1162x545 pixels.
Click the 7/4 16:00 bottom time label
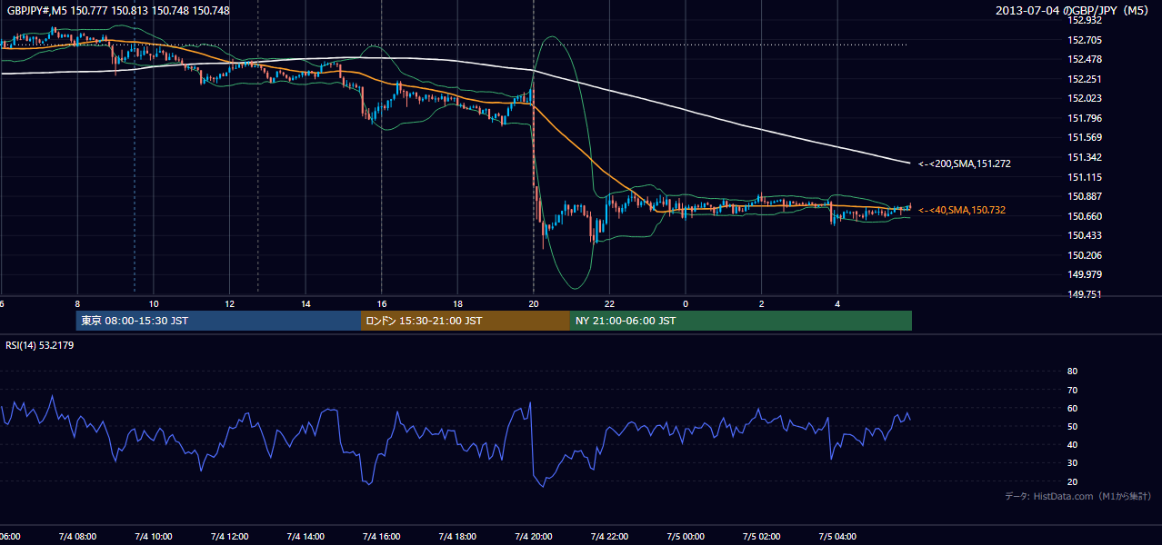pos(381,537)
